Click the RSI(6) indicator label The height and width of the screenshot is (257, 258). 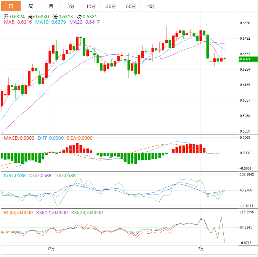[18, 213]
